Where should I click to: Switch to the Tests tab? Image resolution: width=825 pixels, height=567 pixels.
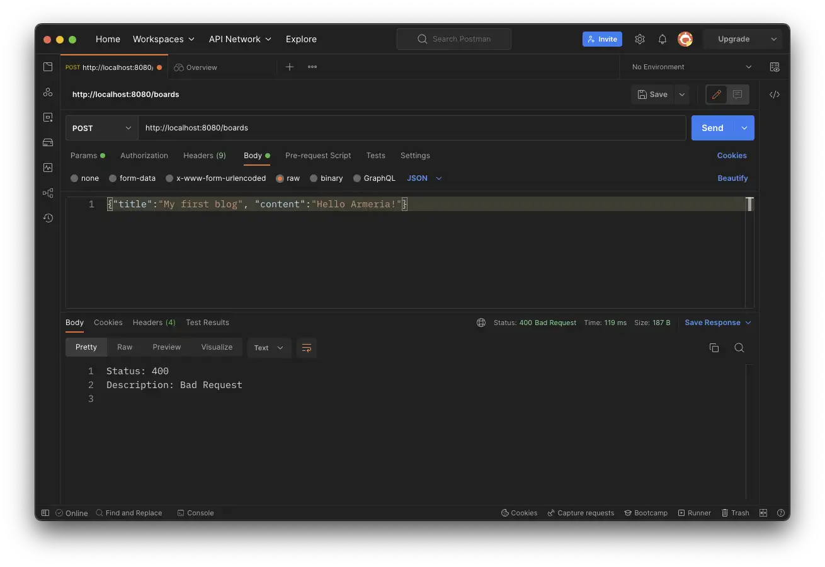(376, 156)
